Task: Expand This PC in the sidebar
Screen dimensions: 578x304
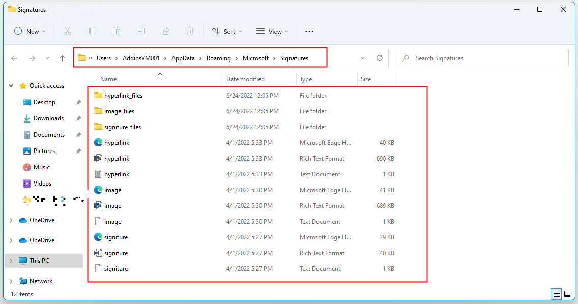Action: (x=10, y=261)
